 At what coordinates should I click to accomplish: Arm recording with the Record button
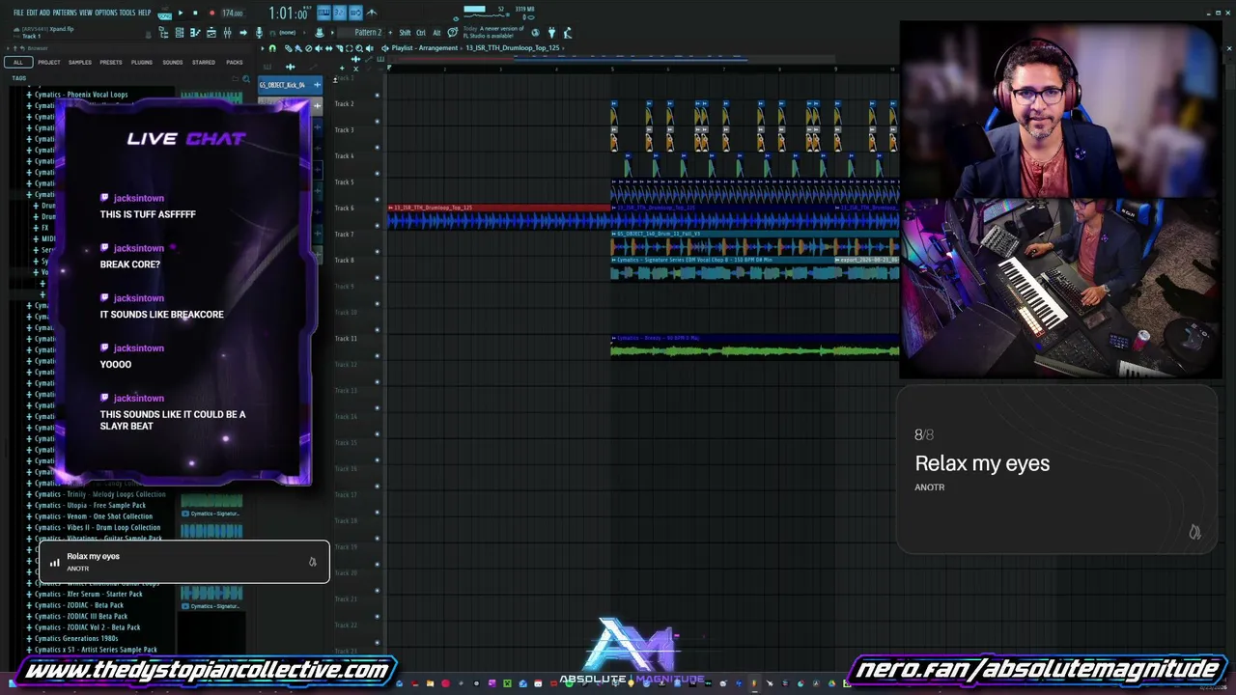[x=211, y=14]
